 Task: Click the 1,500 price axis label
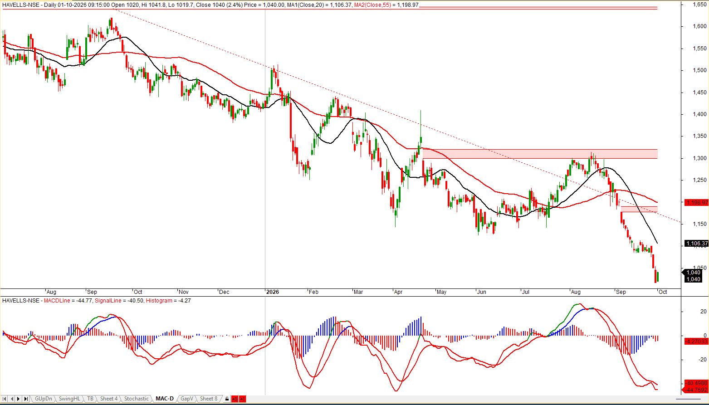pos(699,70)
